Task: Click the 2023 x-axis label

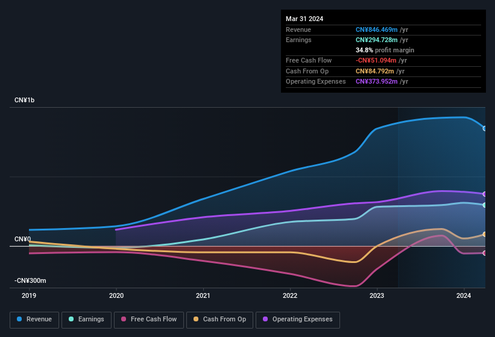Action: pos(377,295)
